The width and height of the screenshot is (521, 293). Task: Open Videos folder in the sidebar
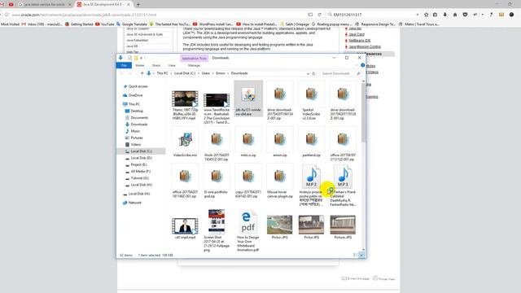[136, 145]
